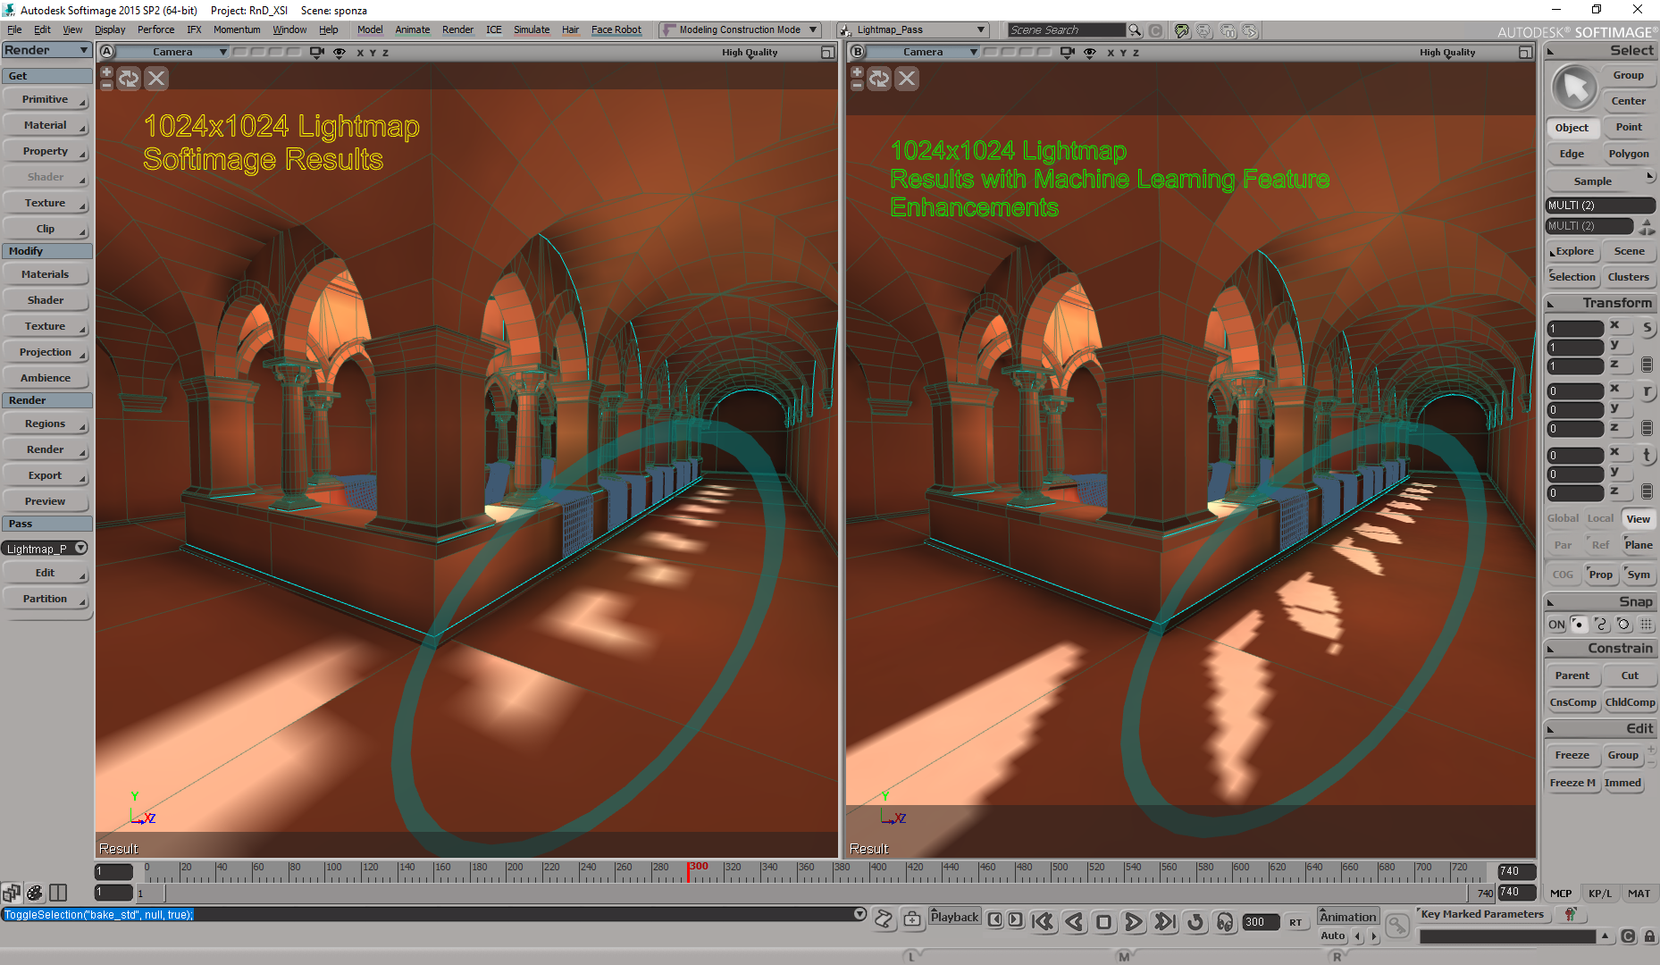Open the Display menu

point(110,29)
